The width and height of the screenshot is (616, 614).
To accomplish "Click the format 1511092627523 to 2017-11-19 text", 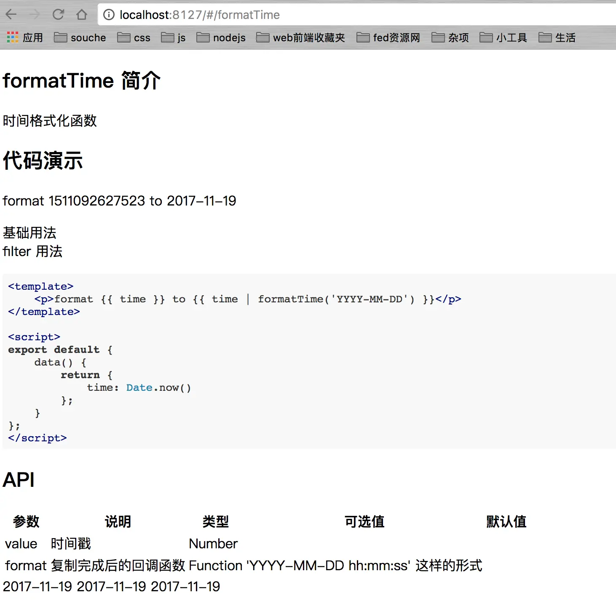I will click(119, 201).
